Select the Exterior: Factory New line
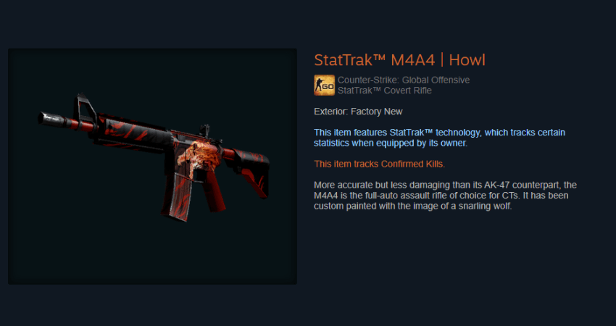The height and width of the screenshot is (326, 616). (x=358, y=112)
